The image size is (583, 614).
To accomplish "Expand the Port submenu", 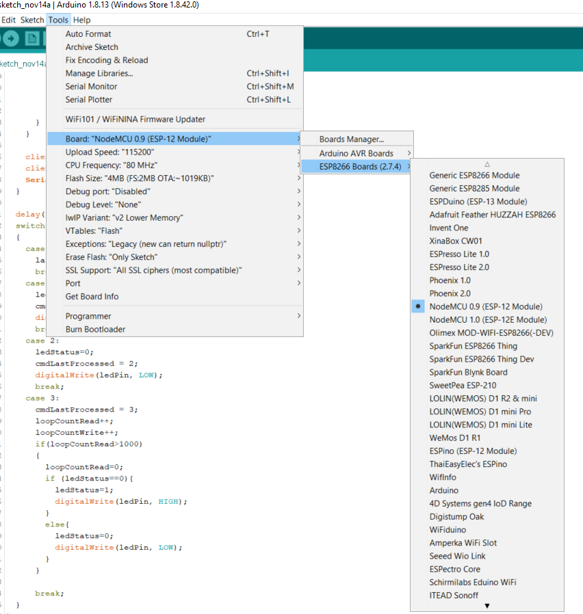I will [175, 283].
